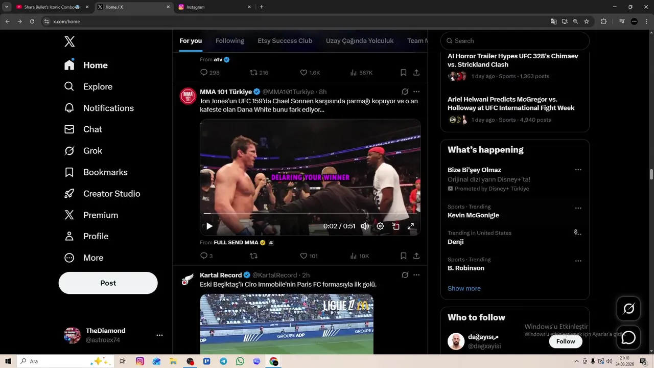
Task: Open Grok from sidebar
Action: [83, 151]
